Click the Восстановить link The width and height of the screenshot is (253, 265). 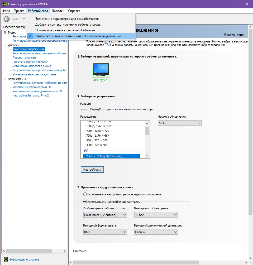(x=235, y=35)
